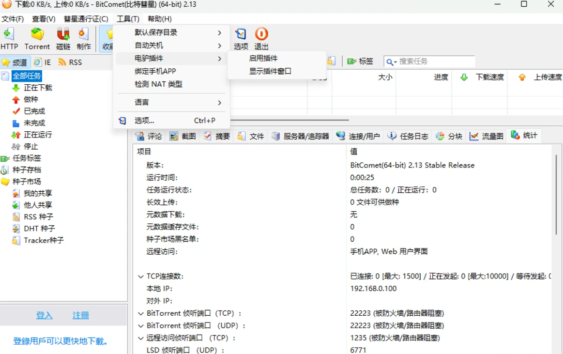Screen dimensions: 563x354
Task: Click the 标签 tag icon
Action: pyautogui.click(x=360, y=62)
